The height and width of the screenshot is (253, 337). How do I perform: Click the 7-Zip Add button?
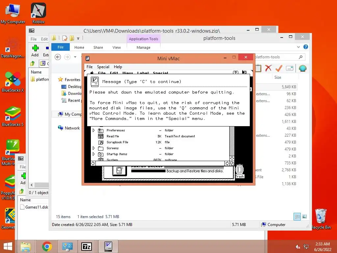(35, 51)
